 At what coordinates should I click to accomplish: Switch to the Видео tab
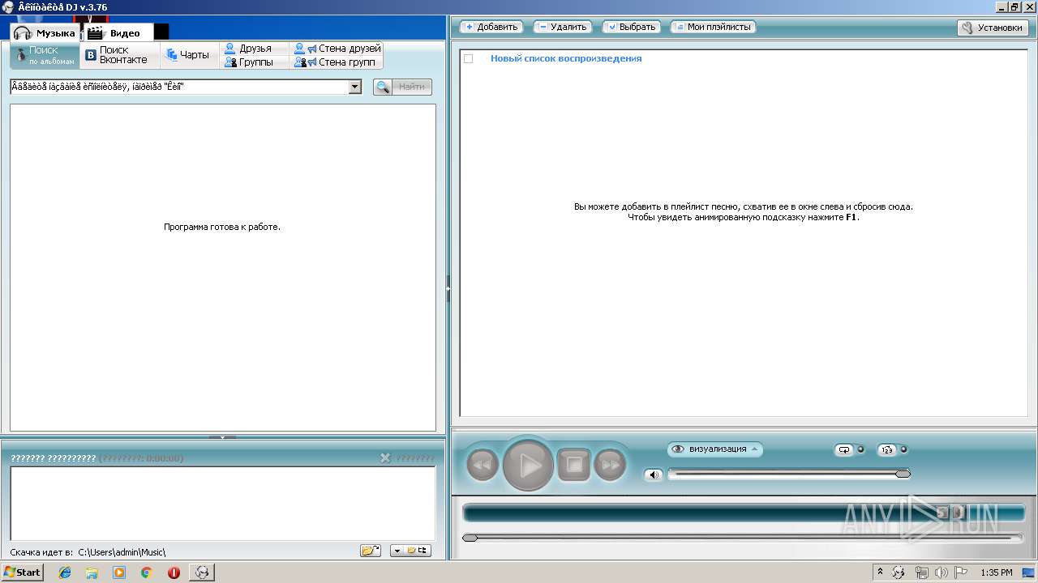click(x=119, y=32)
